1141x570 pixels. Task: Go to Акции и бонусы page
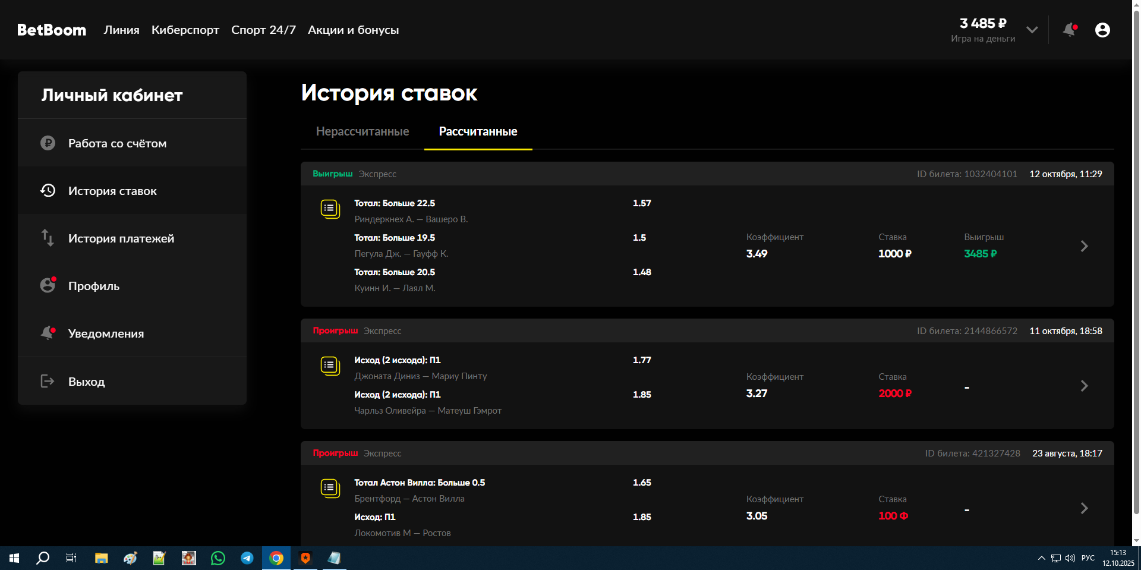tap(353, 30)
